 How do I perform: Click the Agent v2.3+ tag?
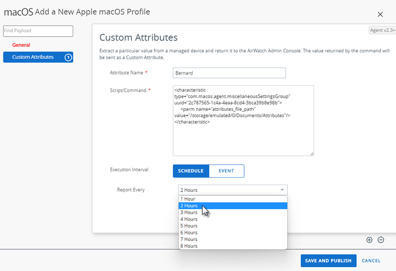point(382,30)
